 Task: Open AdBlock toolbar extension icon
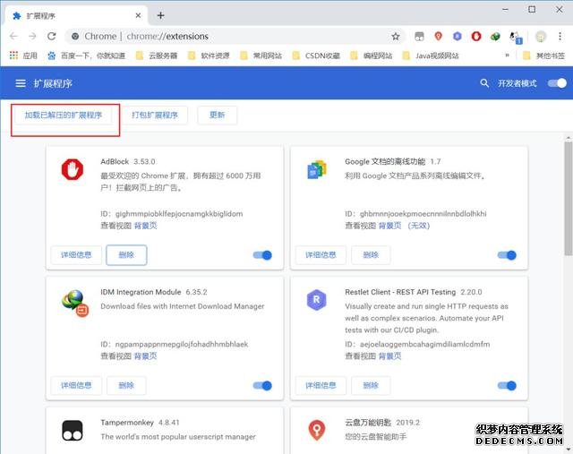tap(476, 36)
